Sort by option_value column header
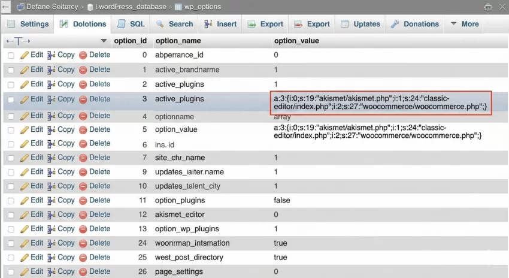 (x=296, y=41)
